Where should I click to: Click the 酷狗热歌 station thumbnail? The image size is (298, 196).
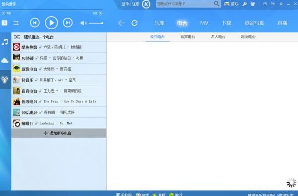[x=16, y=47]
